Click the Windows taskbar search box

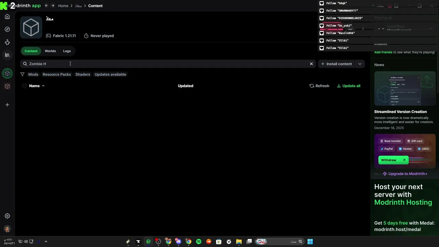[x=280, y=242]
